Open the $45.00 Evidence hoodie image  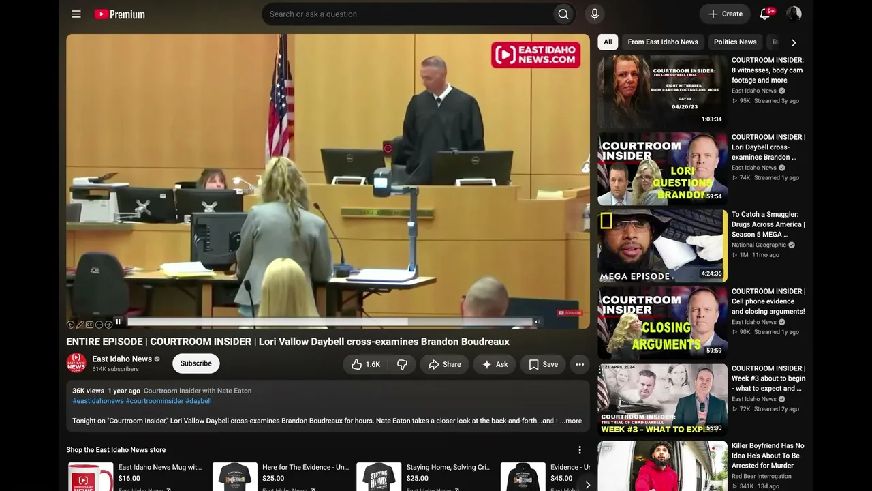click(523, 477)
